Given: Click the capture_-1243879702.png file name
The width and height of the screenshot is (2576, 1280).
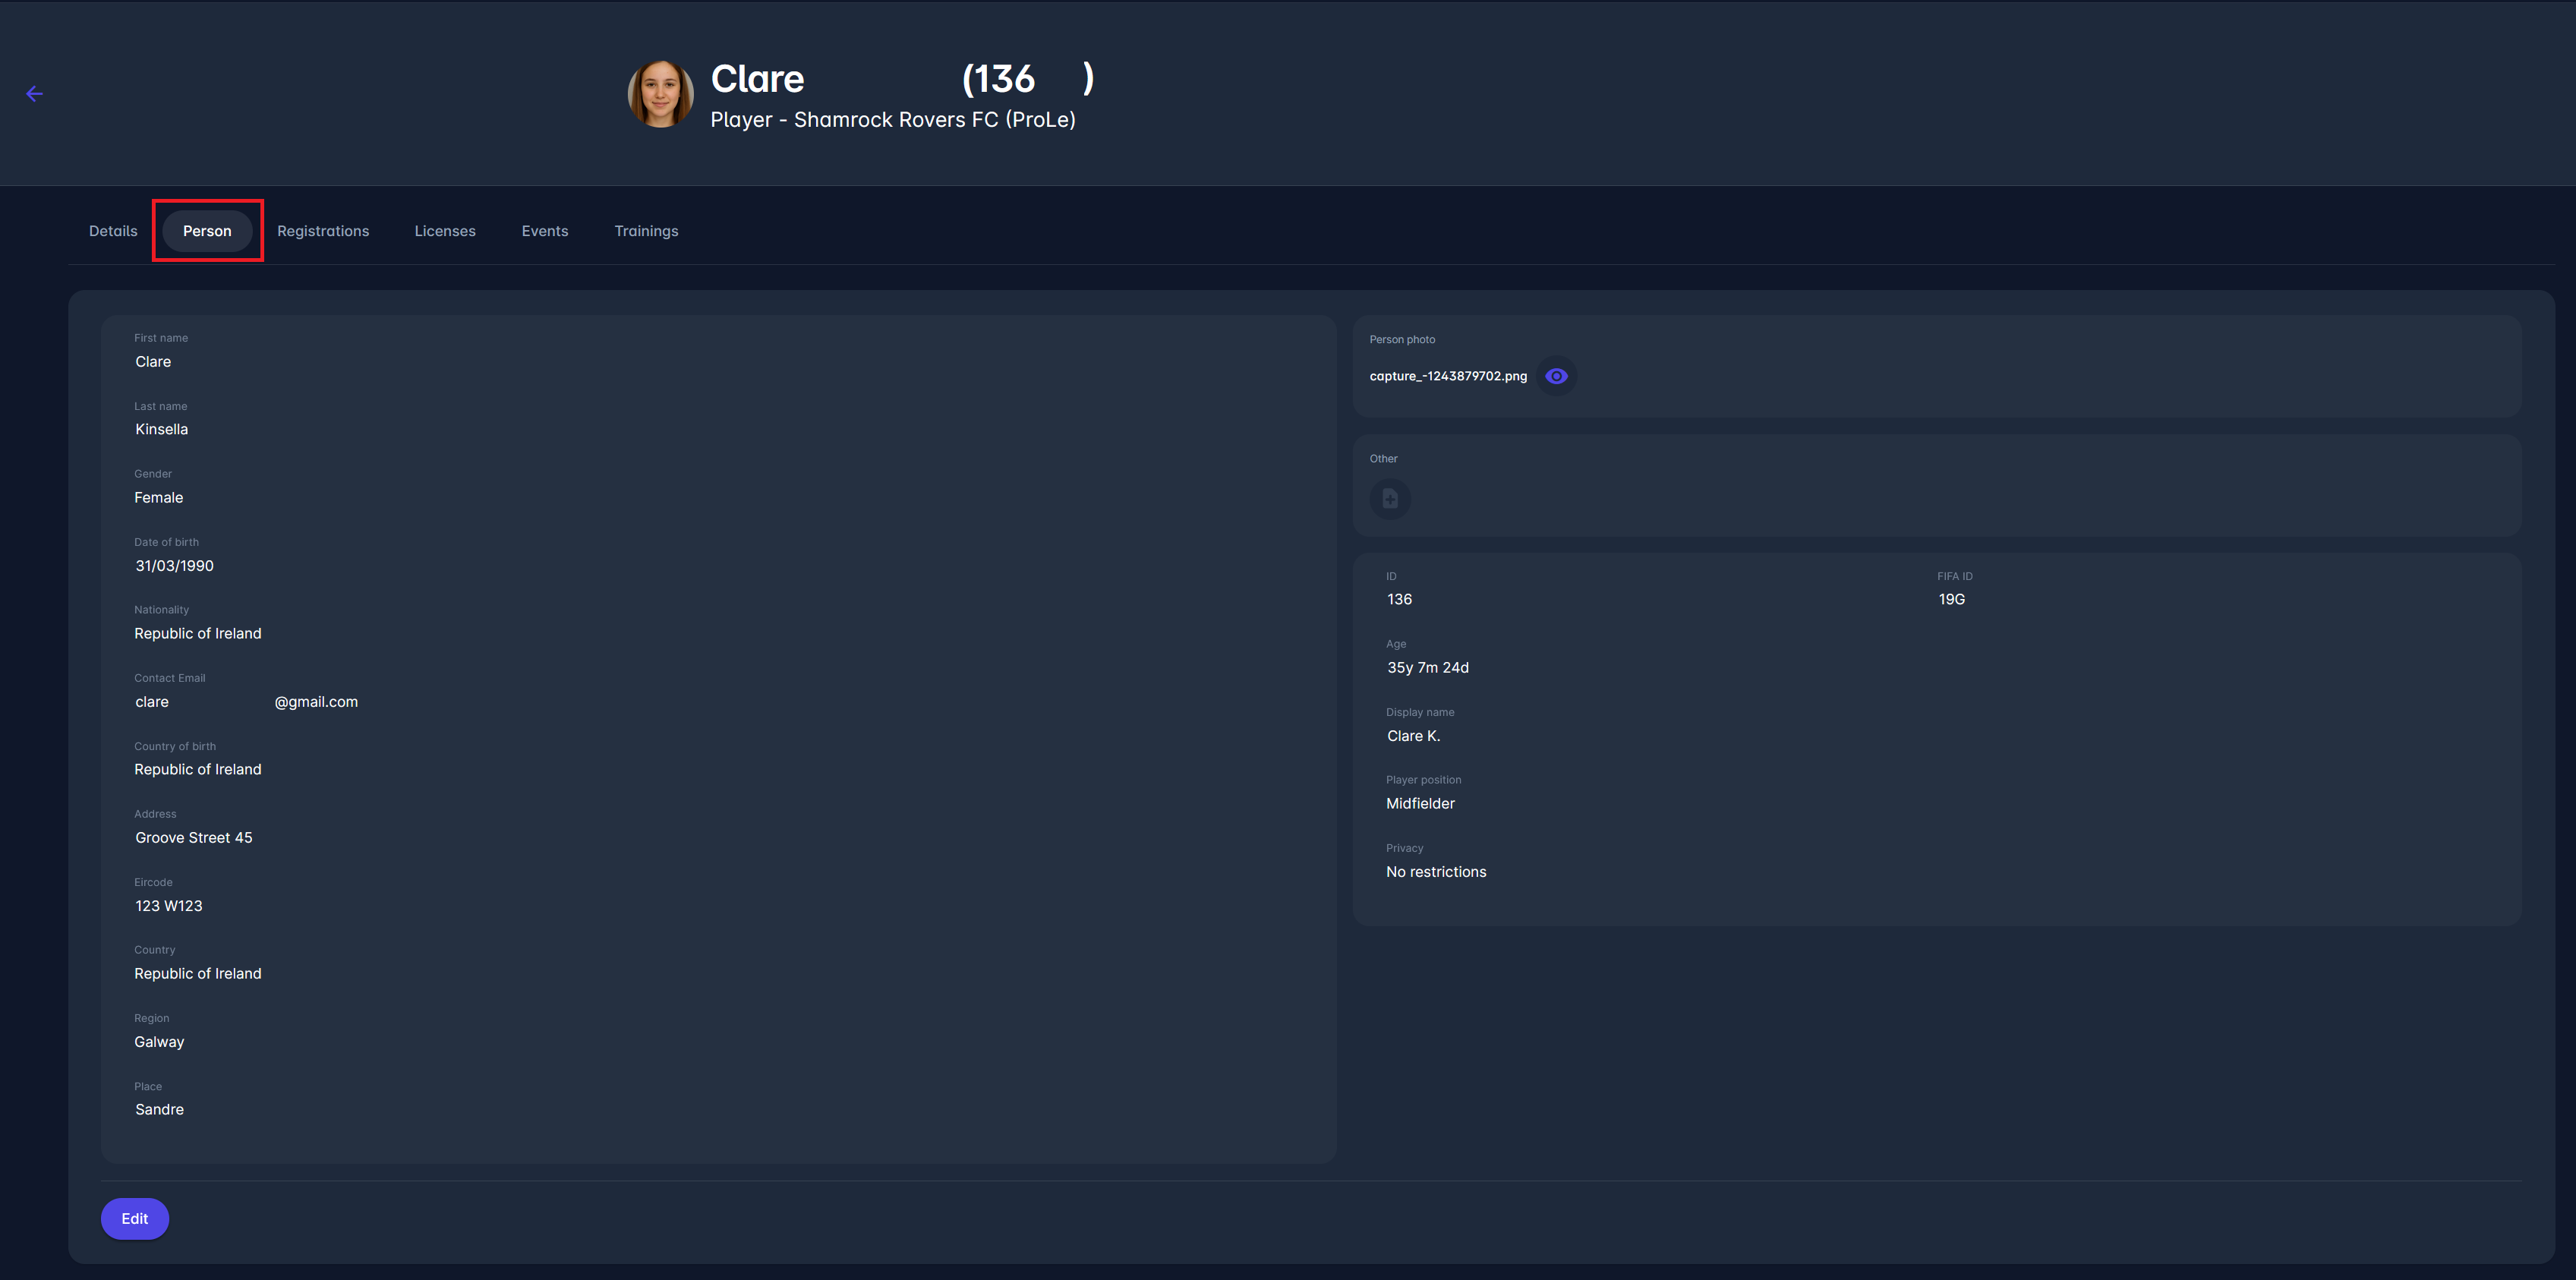Looking at the screenshot, I should (1448, 376).
